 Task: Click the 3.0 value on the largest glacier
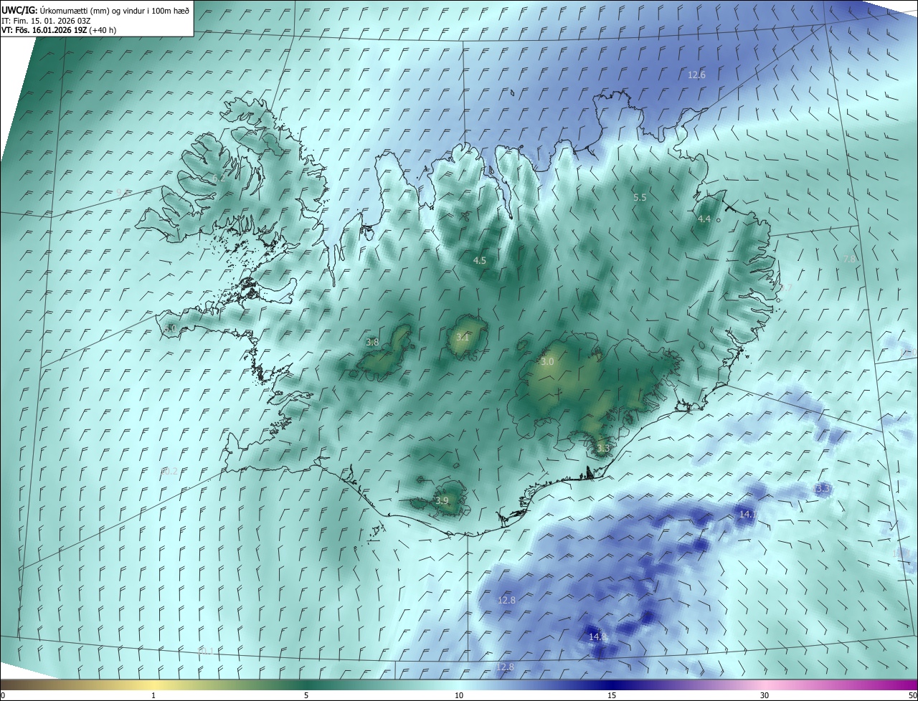click(547, 362)
